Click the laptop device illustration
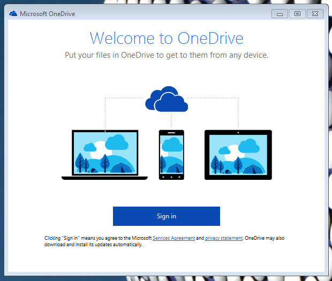The height and width of the screenshot is (281, 332). pos(104,155)
